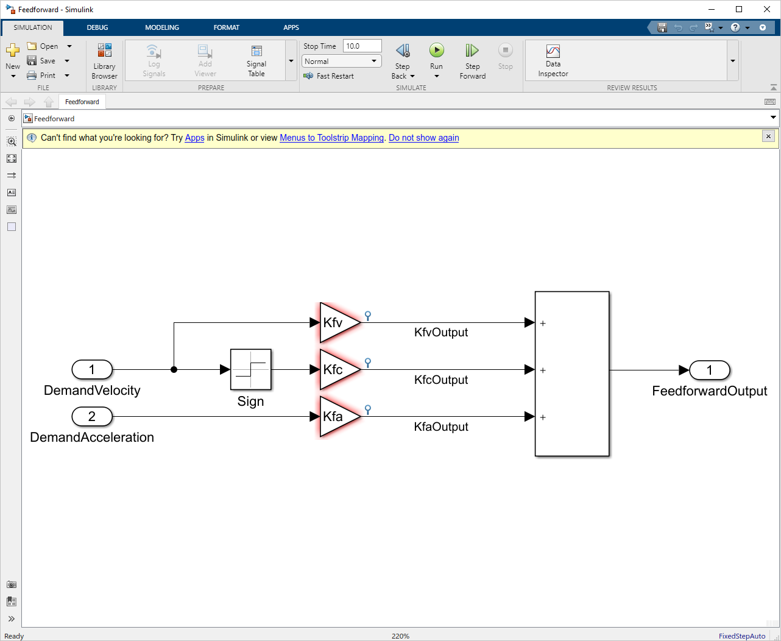
Task: Click the Menus to Toolstrip Mapping link
Action: 331,138
